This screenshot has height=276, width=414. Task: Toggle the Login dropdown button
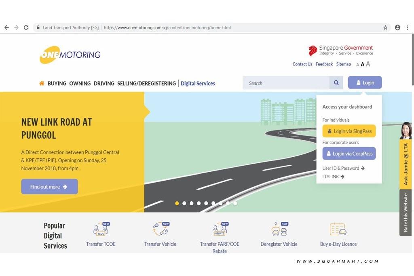pos(365,83)
